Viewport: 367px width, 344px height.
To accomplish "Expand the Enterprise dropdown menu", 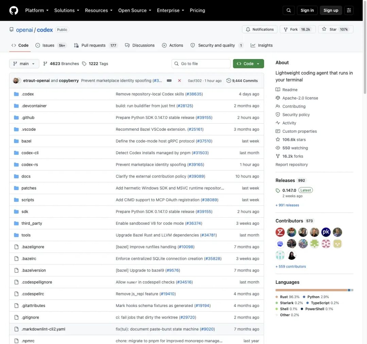I will coord(170,11).
